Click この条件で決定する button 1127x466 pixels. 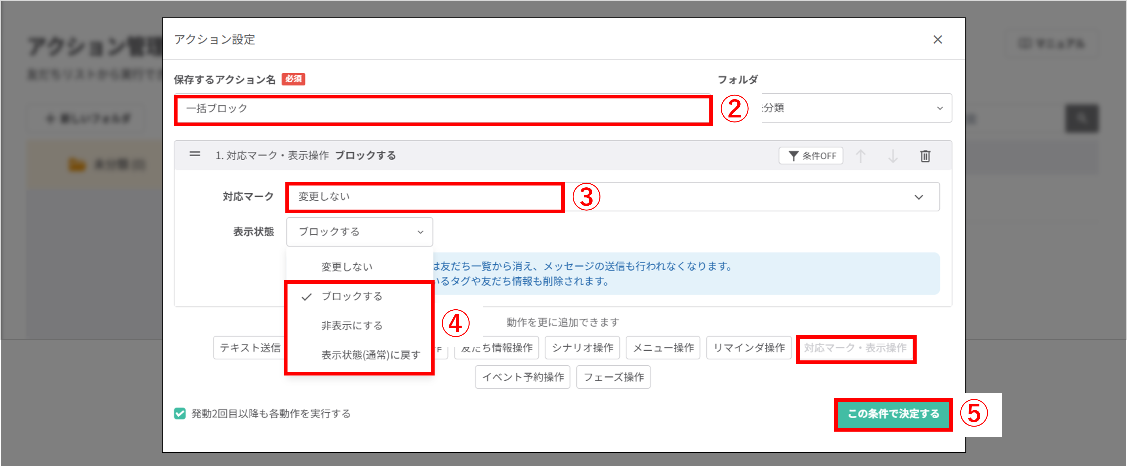click(x=893, y=414)
